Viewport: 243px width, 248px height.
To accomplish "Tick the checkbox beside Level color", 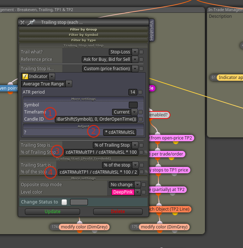I will click(x=144, y=192).
